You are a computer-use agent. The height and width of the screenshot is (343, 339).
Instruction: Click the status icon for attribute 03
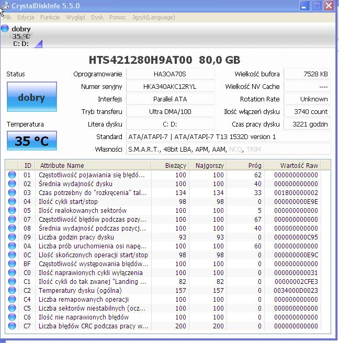12,192
